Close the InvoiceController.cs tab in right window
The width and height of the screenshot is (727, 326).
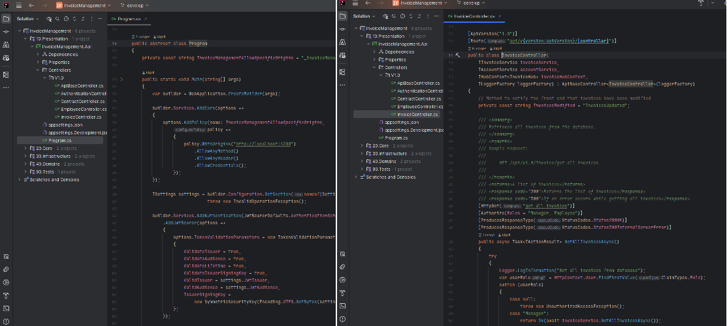point(500,16)
